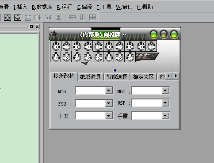
Task: Show earlier tabs using the left tab arrow
Action: point(169,76)
